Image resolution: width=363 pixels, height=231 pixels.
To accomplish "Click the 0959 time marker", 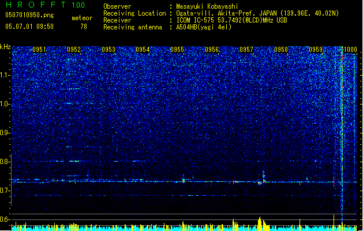I will click(x=316, y=50).
